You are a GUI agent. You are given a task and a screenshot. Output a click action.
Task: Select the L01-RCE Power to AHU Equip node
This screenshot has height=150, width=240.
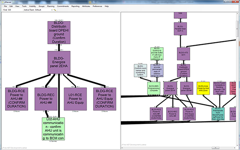pos(75,99)
